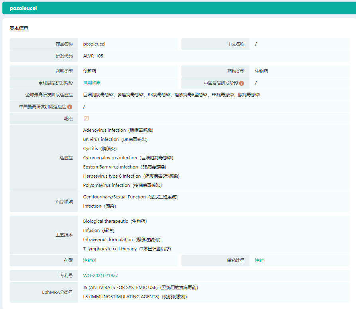Screen dimensions: 356x309
Task: Open the III期临床 phase link
Action: pyautogui.click(x=92, y=83)
